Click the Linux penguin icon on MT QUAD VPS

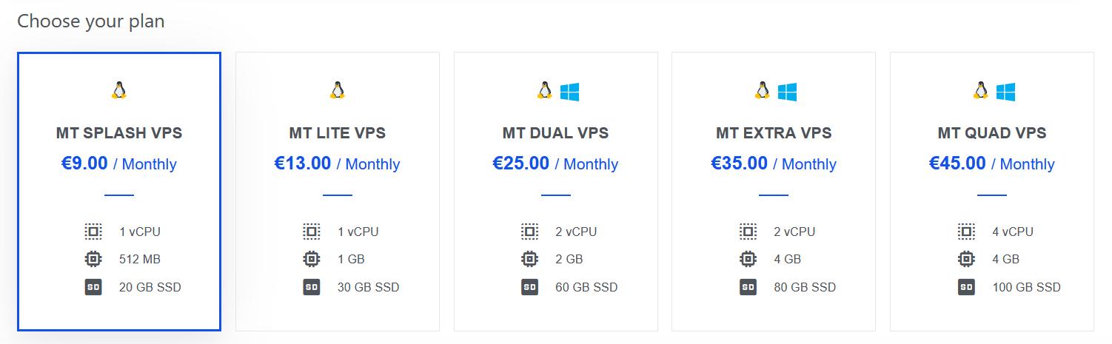[x=981, y=91]
